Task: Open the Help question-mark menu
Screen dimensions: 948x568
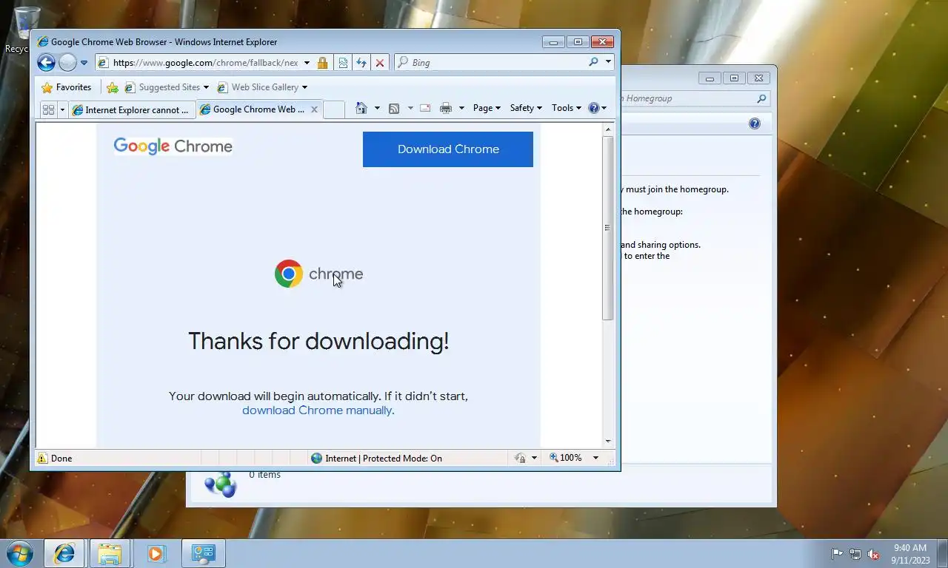Action: point(597,108)
